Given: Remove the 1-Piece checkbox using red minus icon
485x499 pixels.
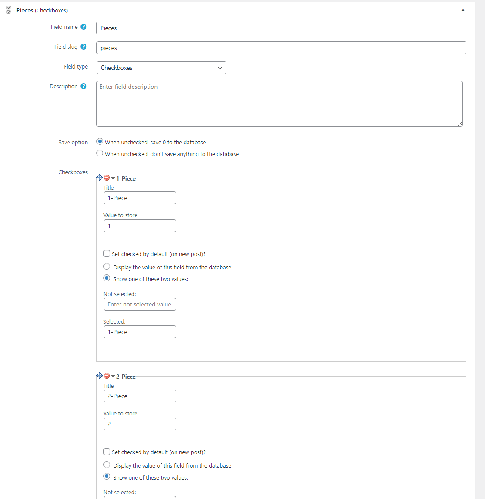Looking at the screenshot, I should pos(107,178).
